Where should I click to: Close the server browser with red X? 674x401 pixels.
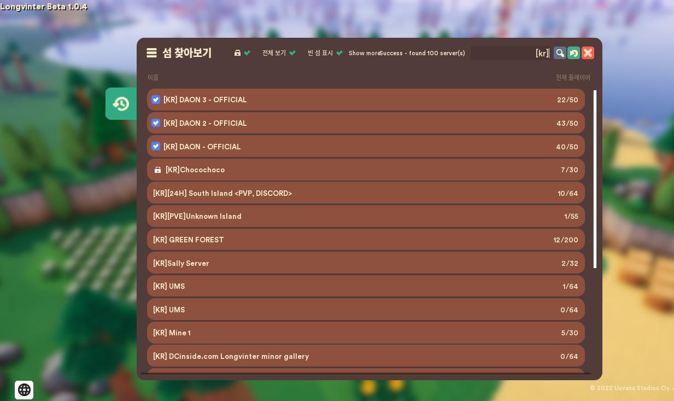coord(588,53)
